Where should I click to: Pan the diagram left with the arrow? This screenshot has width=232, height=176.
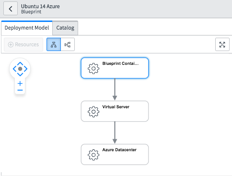14,69
